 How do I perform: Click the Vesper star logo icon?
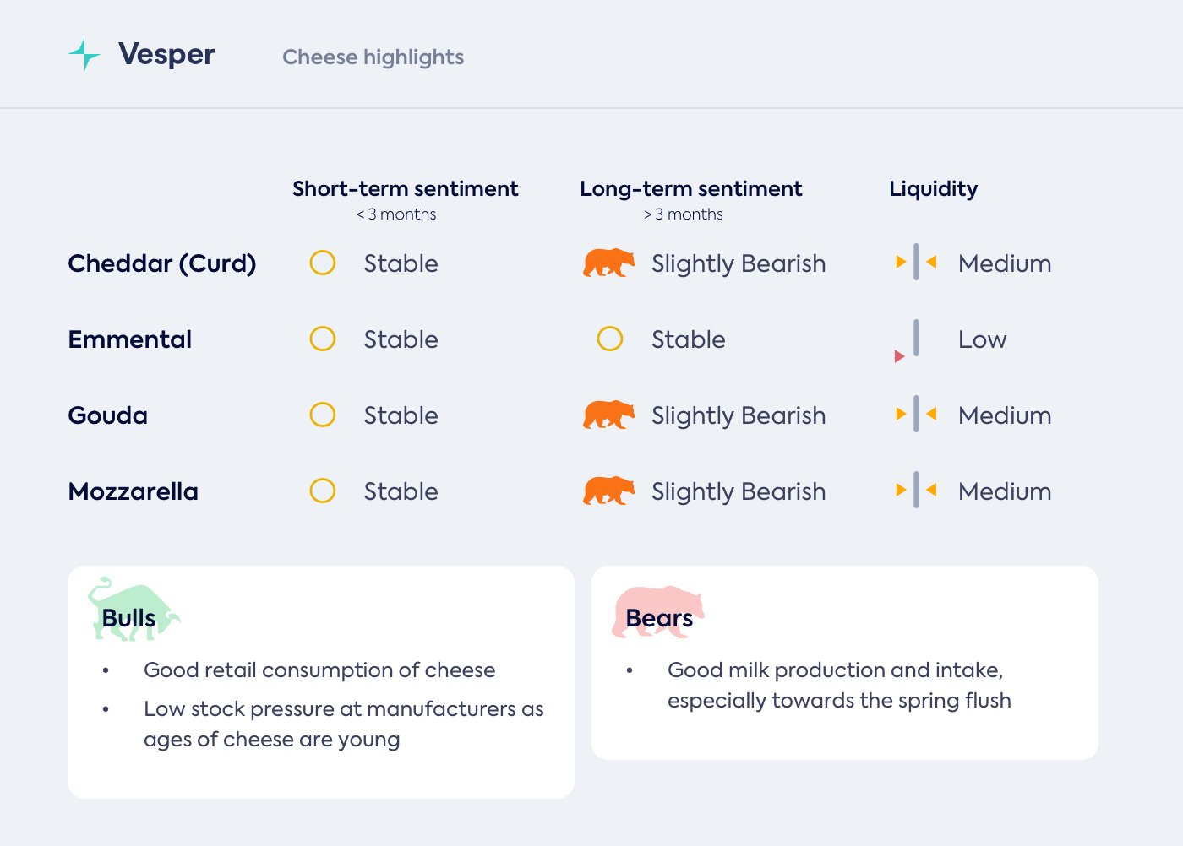coord(84,54)
